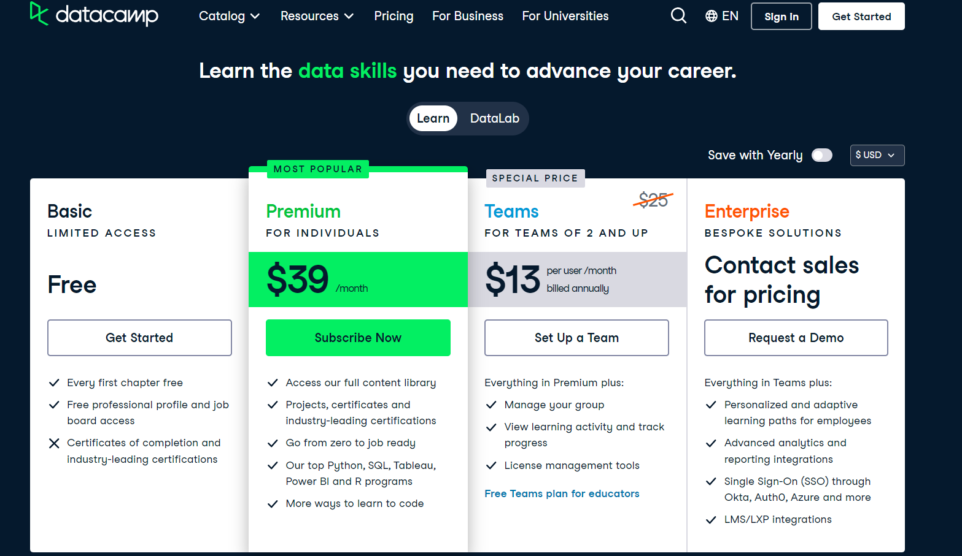Open the USD currency selector

[877, 155]
